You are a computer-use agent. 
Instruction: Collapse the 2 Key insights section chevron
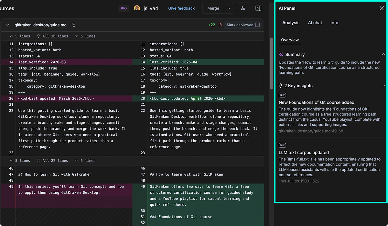383,86
